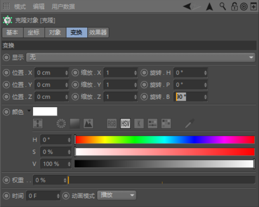Viewport: 259px width, 207px height.
Task: Click the 坐标 tab button
Action: [x=34, y=33]
